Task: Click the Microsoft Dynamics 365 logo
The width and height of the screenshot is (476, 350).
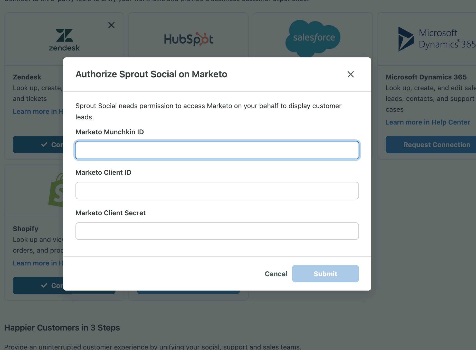Action: 437,39
